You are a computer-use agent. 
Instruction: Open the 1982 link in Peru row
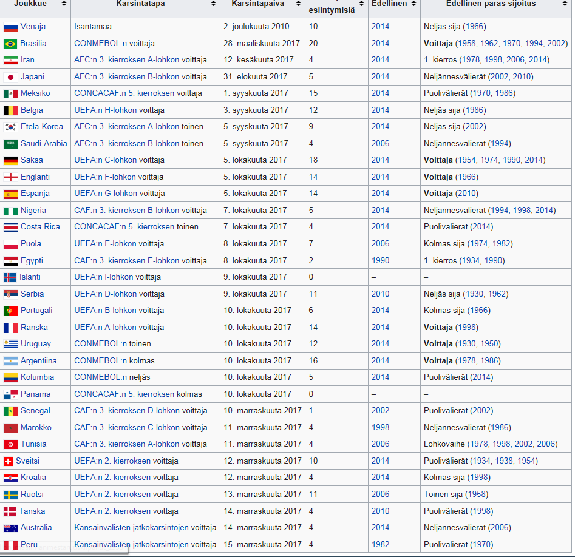pyautogui.click(x=380, y=544)
